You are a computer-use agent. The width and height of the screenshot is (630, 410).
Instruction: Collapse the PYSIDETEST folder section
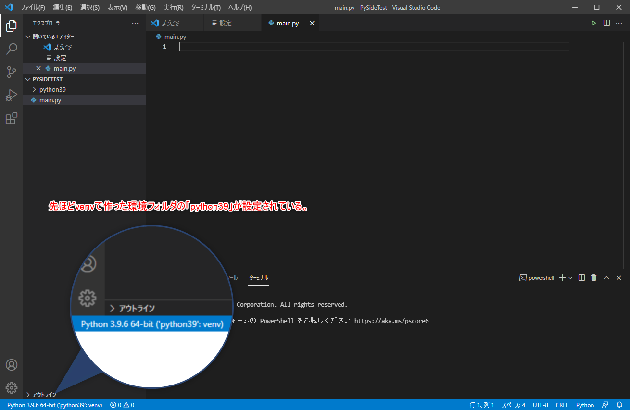click(85, 79)
